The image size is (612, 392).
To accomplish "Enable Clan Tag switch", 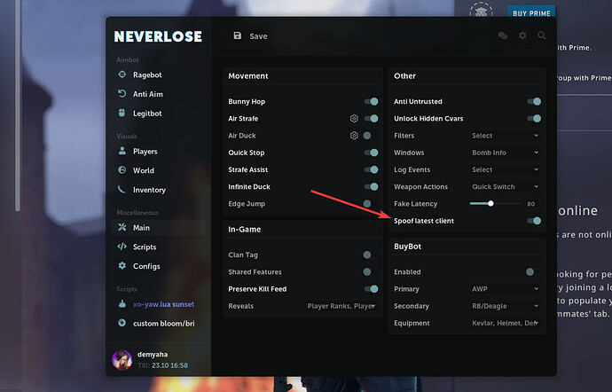I will (x=368, y=255).
